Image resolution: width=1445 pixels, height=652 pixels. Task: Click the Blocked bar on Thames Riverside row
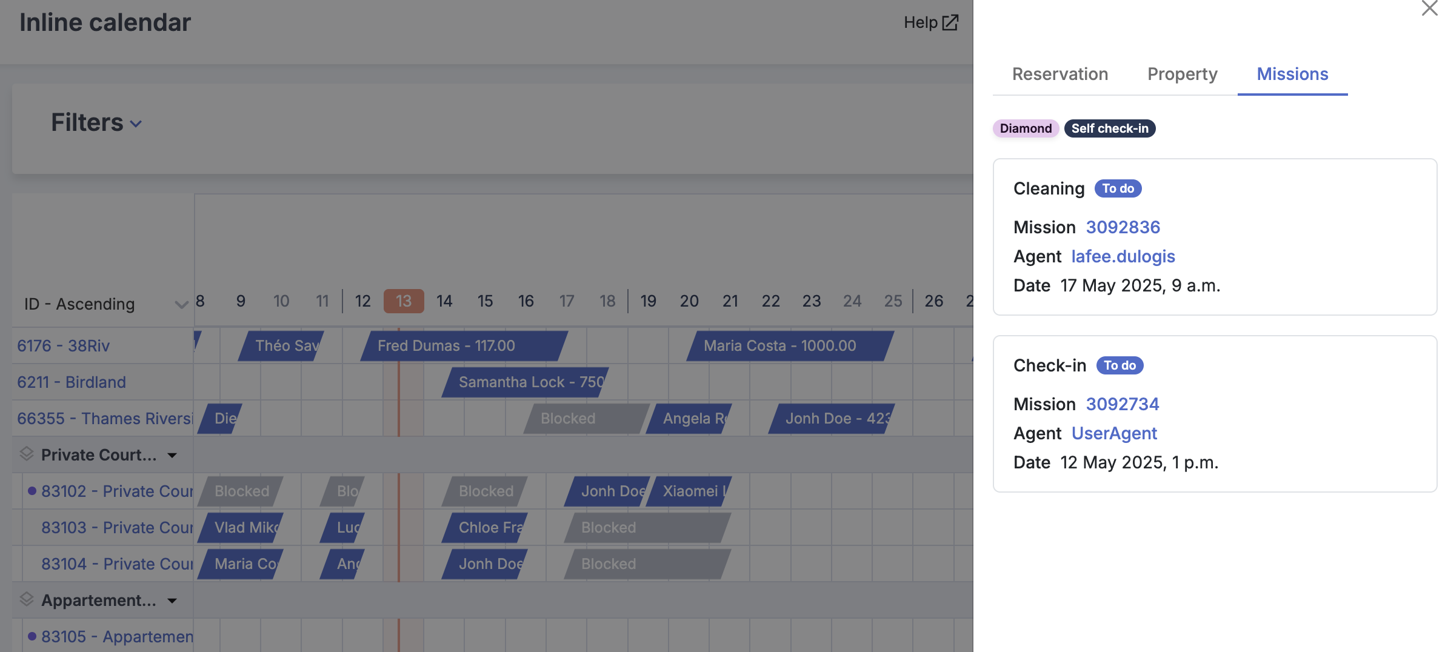coord(586,419)
